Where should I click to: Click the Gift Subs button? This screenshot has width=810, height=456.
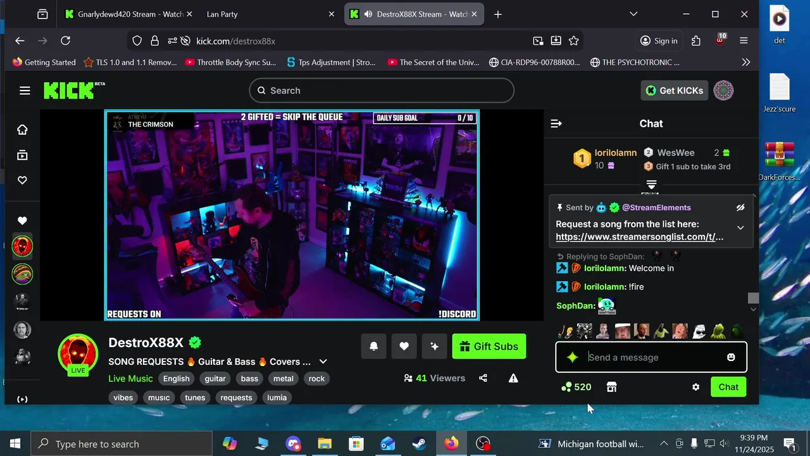coord(489,346)
